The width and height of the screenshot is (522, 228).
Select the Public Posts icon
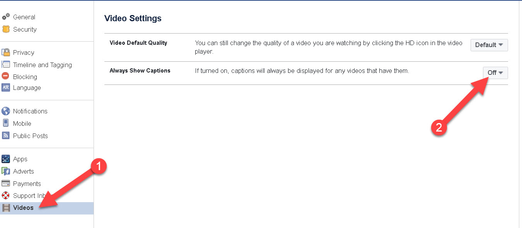tap(6, 136)
